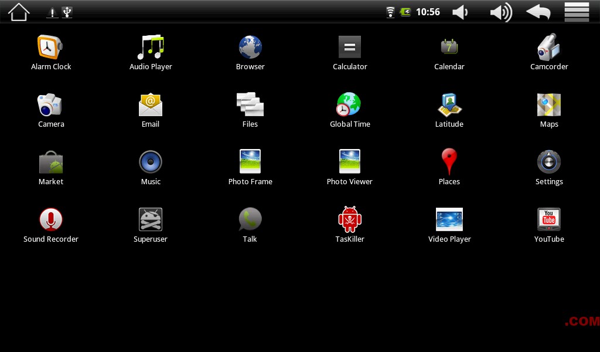Screen dimensions: 600x352
Task: Launch the Files manager app
Action: click(x=250, y=104)
